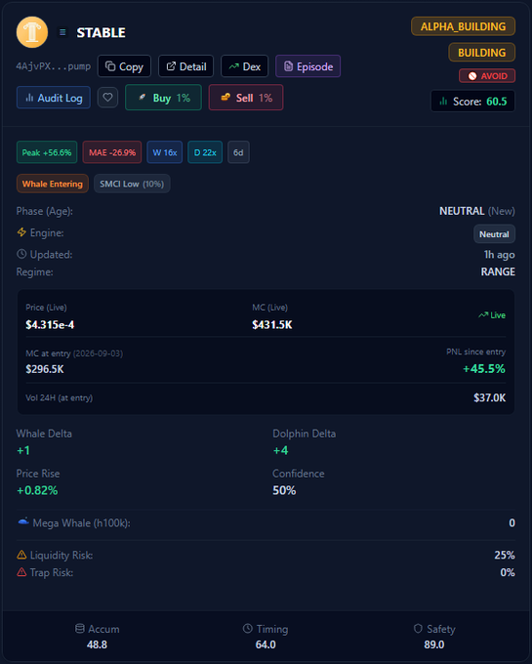This screenshot has height=664, width=532.
Task: Click the Liquidity Risk warning triangle icon
Action: pos(21,555)
